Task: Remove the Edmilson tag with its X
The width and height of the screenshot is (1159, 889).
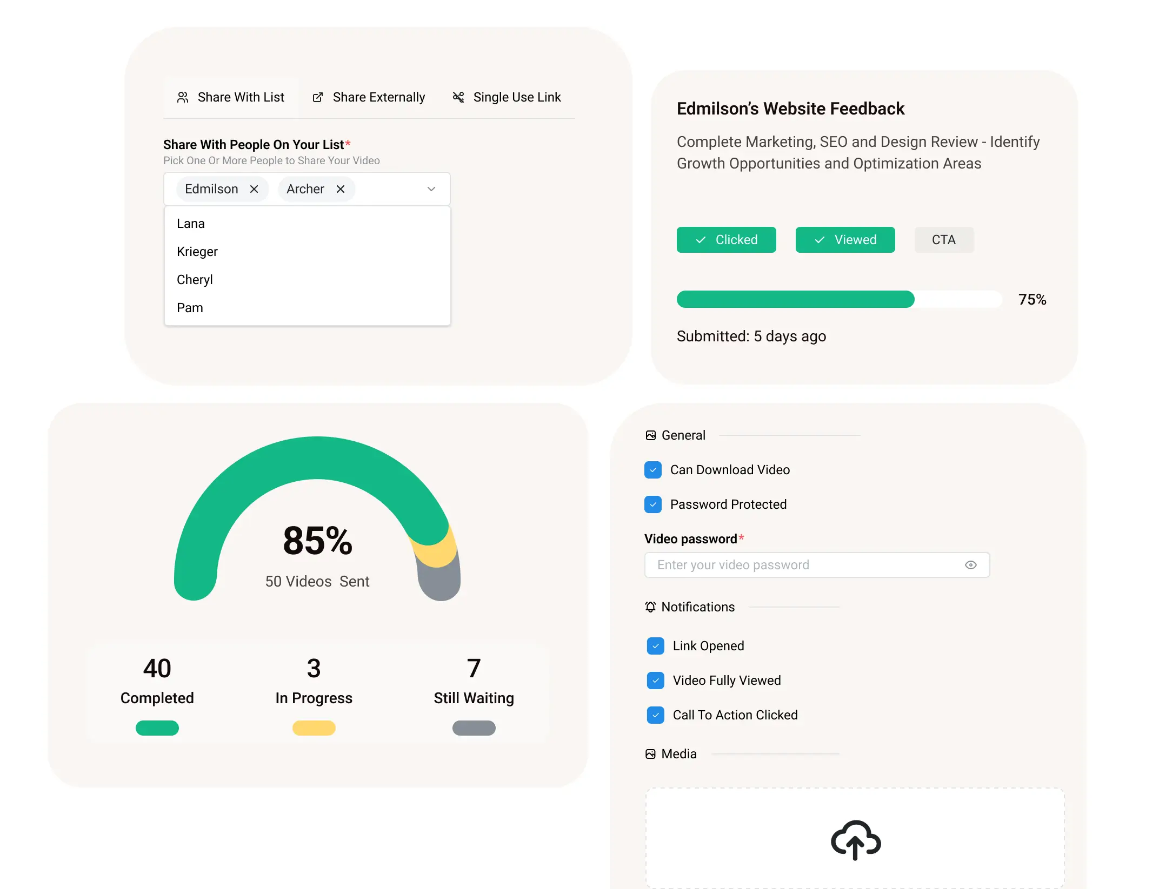Action: click(x=254, y=189)
